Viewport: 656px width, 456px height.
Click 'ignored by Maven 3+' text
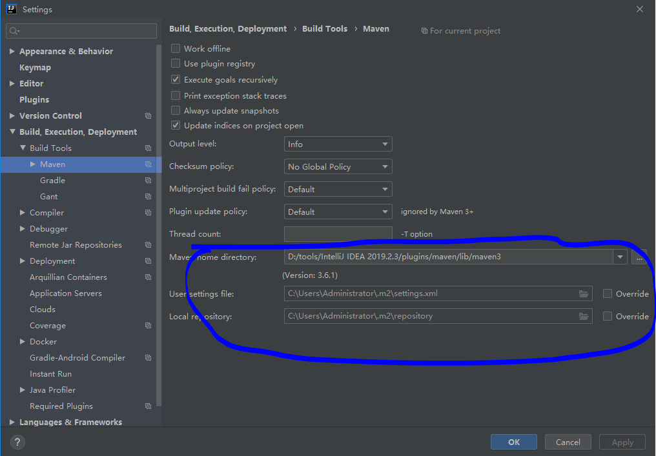437,212
